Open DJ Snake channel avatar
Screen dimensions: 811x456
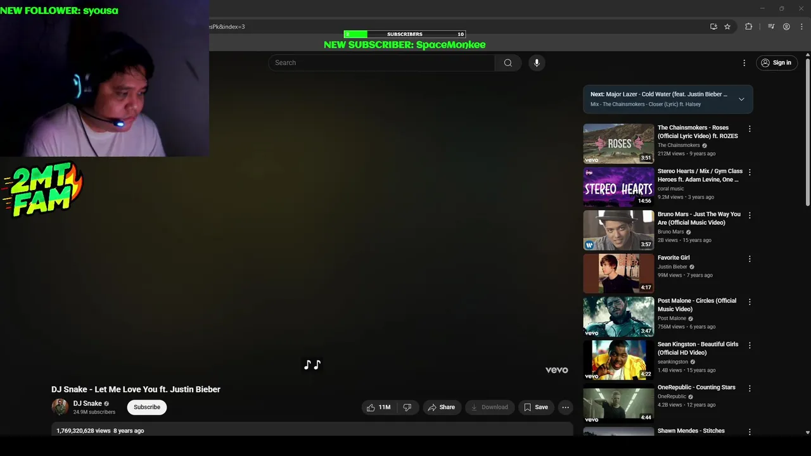[60, 407]
